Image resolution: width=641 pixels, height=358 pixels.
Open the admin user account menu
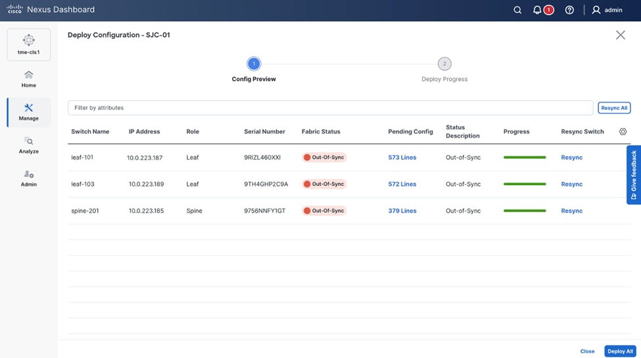tap(606, 10)
